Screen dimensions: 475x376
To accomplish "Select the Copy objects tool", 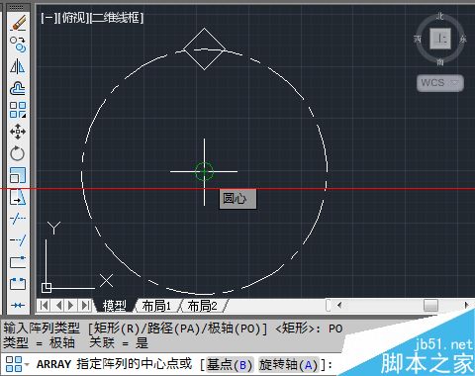I will click(x=18, y=45).
